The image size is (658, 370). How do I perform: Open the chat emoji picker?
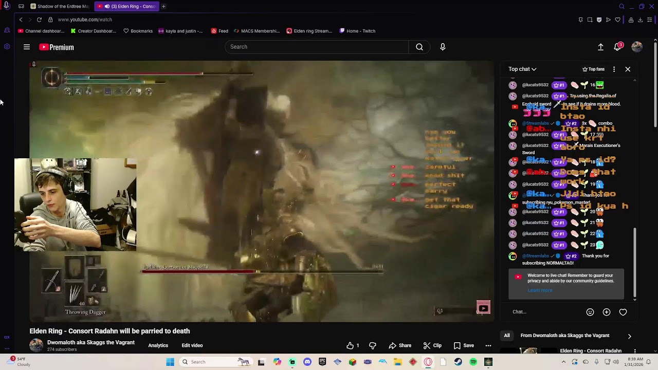590,312
